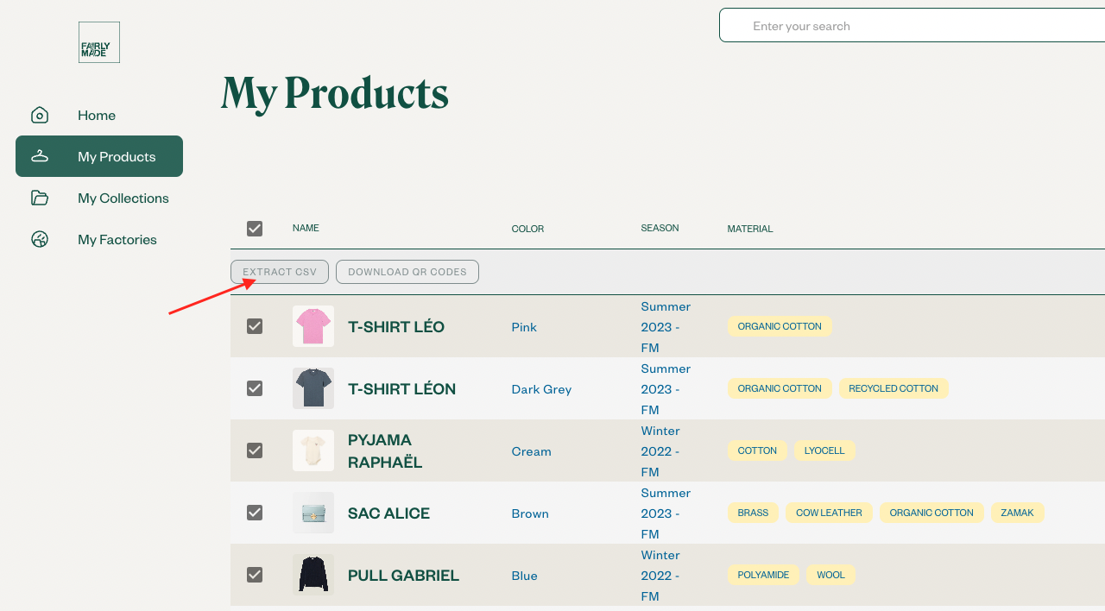This screenshot has height=611, width=1105.
Task: Open the grey T-Shirt Léon thumbnail
Action: [x=313, y=388]
